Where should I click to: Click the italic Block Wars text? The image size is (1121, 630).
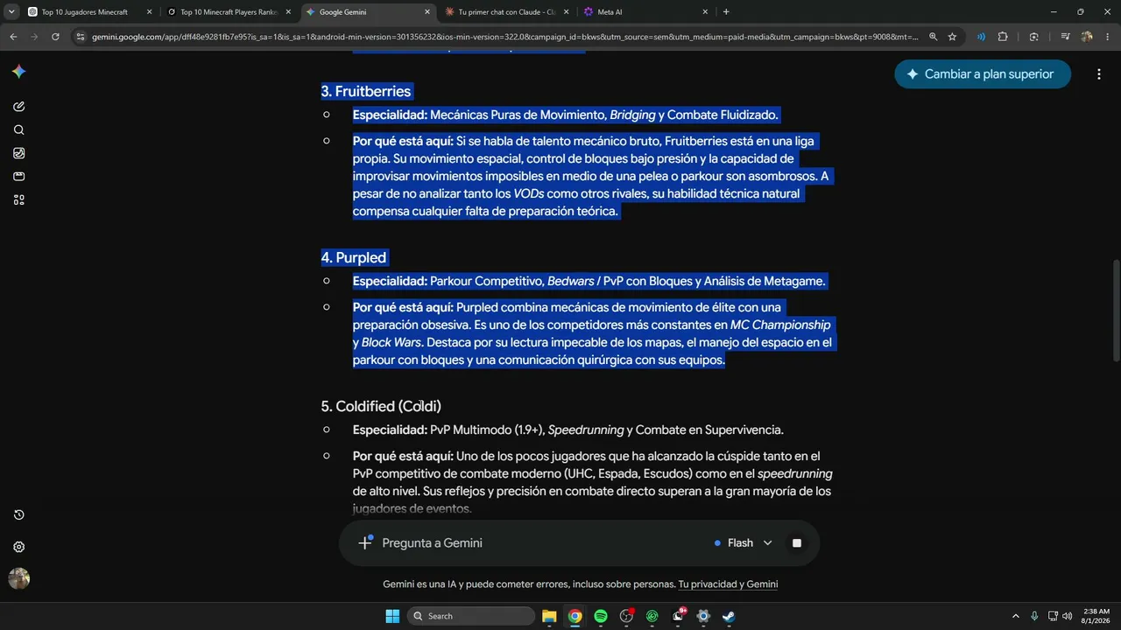391,342
